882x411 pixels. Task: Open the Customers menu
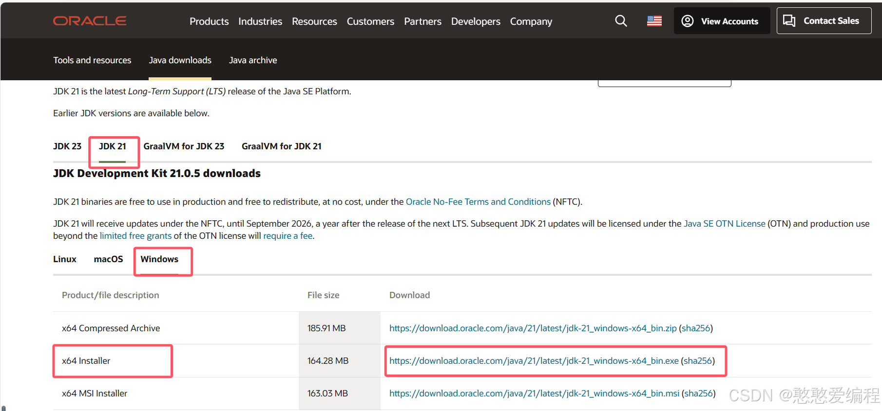coord(370,21)
